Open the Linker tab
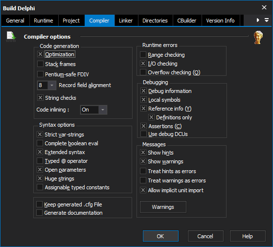The width and height of the screenshot is (273, 247). 126,21
